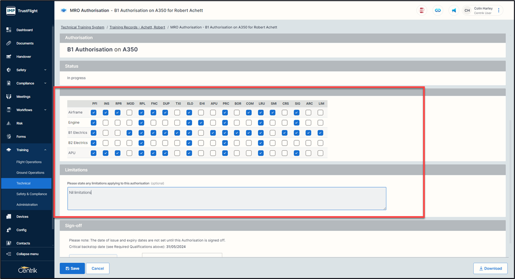Follow the Technical Training System breadcrumb link
515x279 pixels.
point(82,27)
